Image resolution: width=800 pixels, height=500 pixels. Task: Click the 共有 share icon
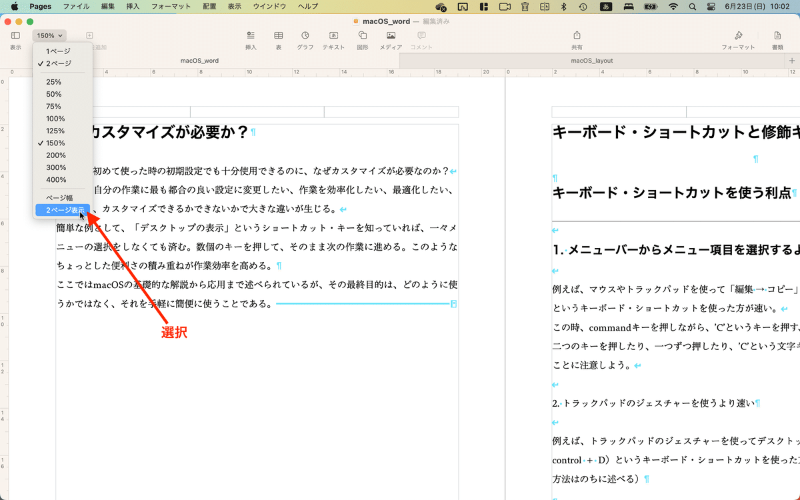pos(577,35)
